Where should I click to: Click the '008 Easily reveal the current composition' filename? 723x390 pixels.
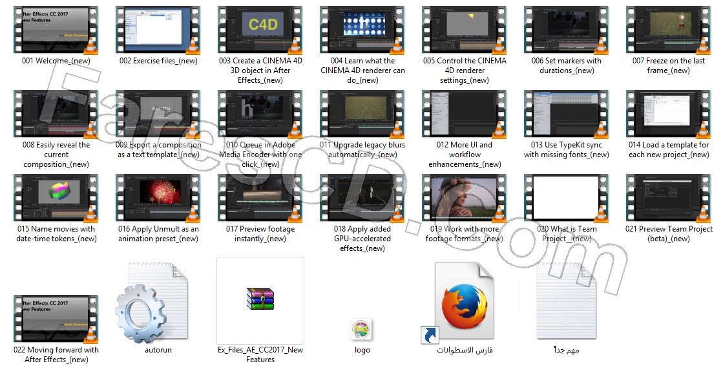click(x=56, y=155)
